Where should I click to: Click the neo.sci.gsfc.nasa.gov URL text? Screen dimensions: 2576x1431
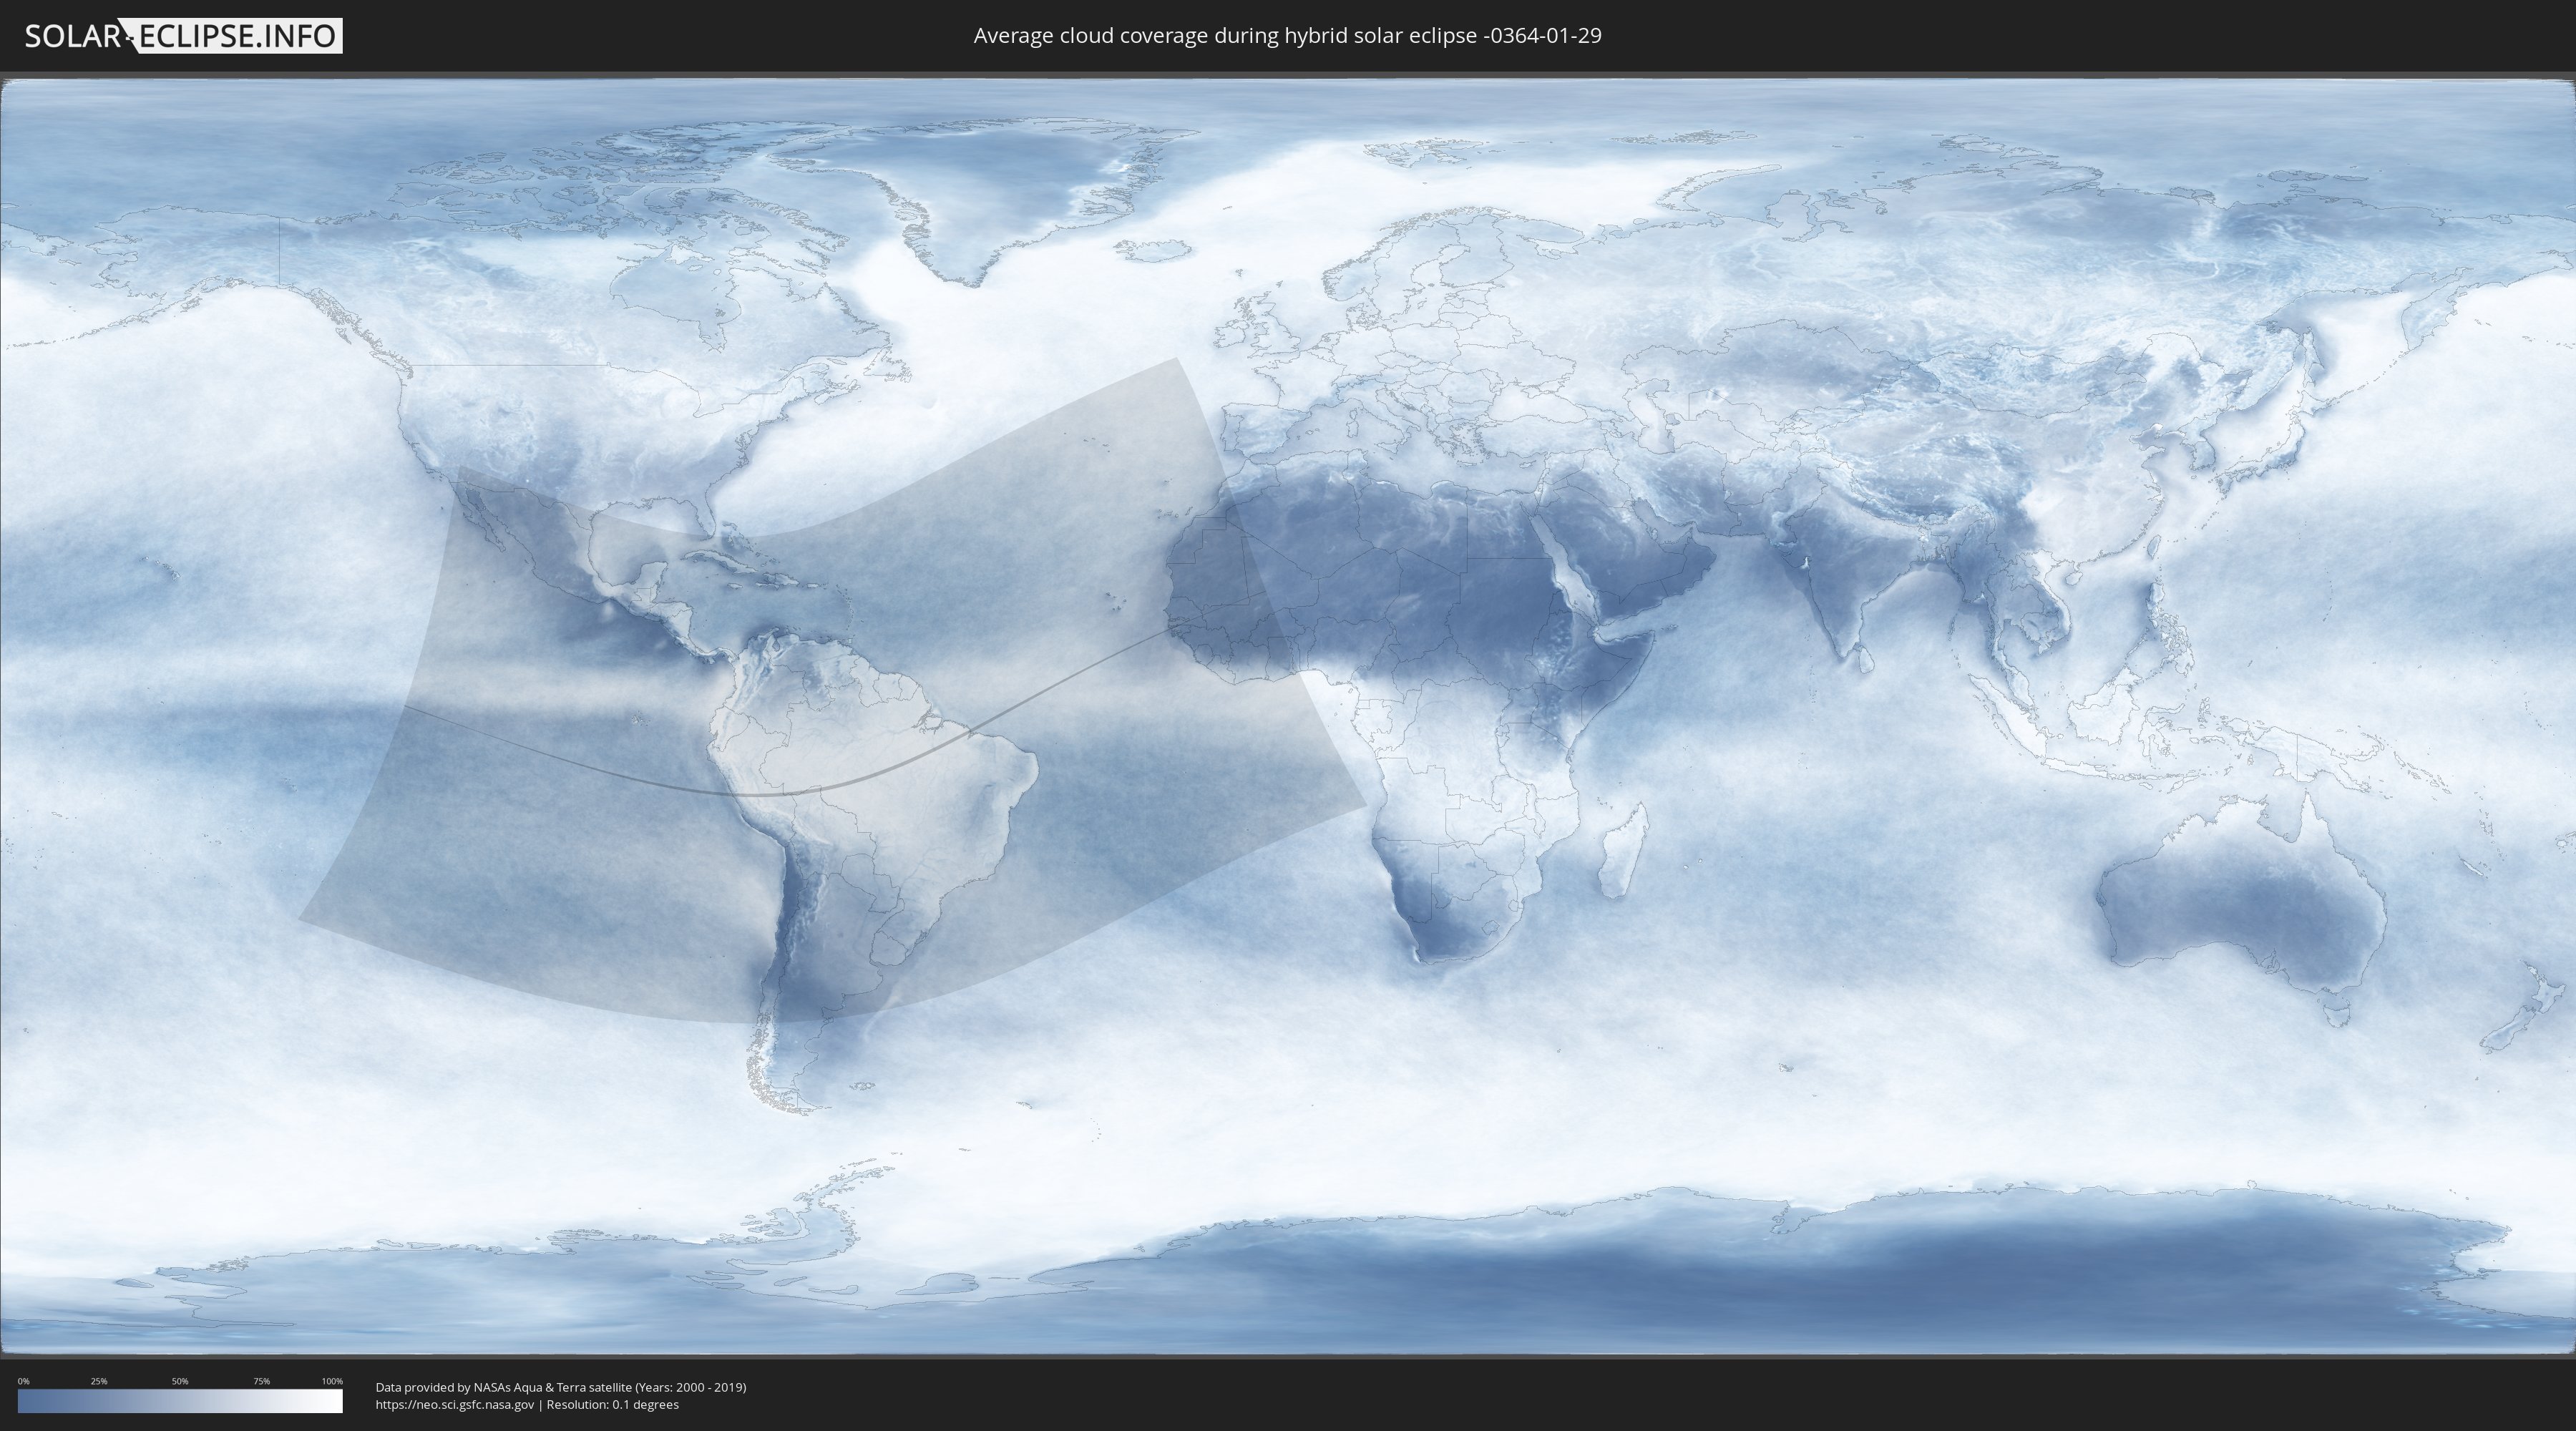click(455, 1404)
